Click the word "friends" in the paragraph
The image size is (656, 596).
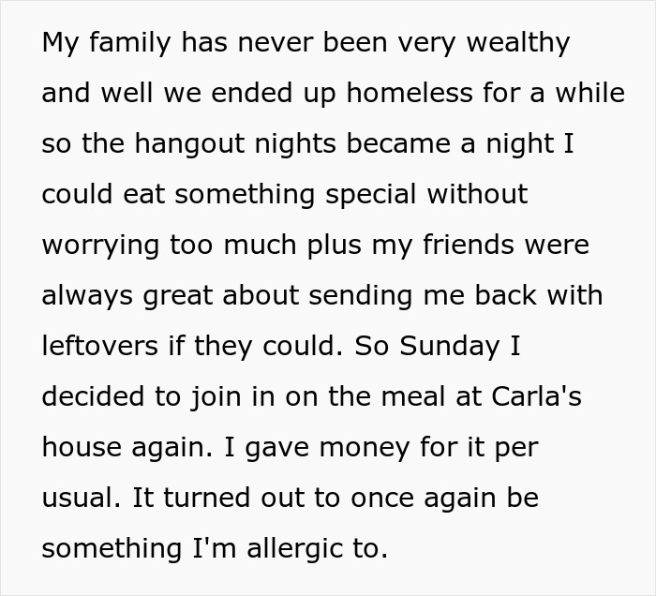469,245
